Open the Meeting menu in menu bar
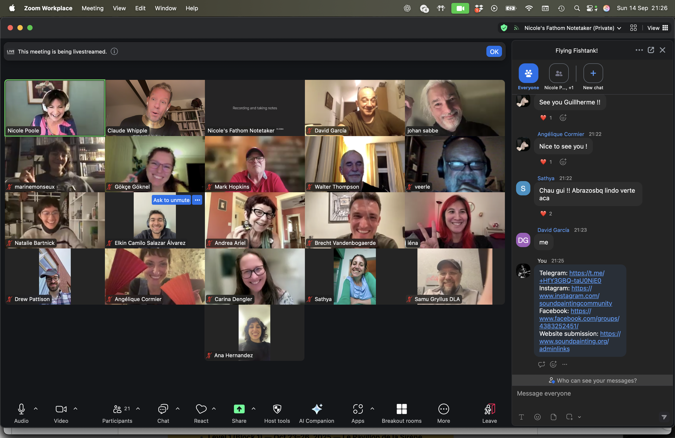The image size is (675, 438). (x=92, y=8)
